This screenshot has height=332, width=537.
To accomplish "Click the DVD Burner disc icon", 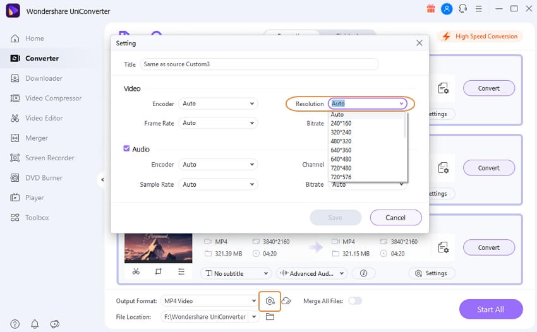I will (x=15, y=177).
